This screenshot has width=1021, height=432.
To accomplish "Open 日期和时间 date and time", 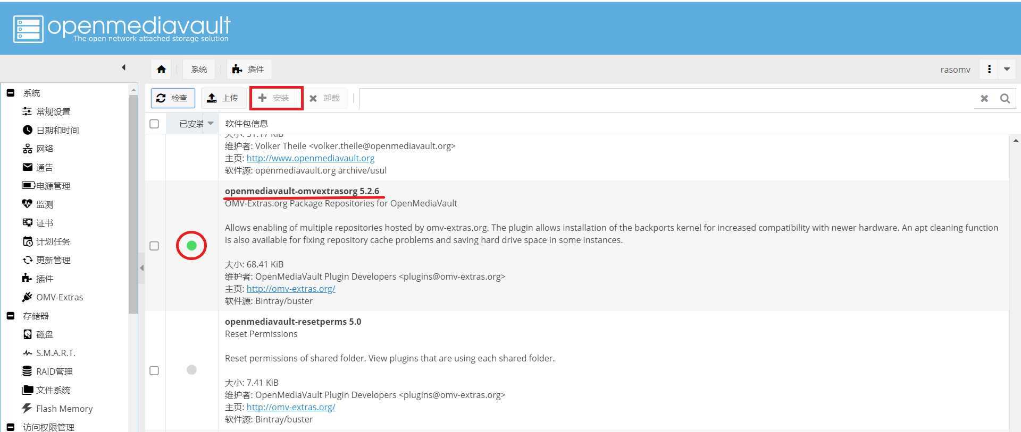I will click(x=57, y=130).
